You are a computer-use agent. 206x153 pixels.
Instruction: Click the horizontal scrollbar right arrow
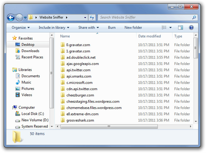tap(190, 126)
